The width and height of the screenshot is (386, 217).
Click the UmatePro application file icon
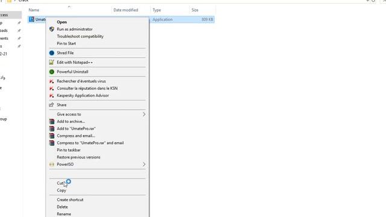[x=31, y=19]
